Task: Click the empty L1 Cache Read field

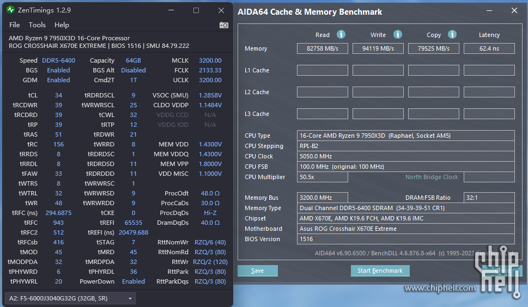Action: pyautogui.click(x=322, y=70)
